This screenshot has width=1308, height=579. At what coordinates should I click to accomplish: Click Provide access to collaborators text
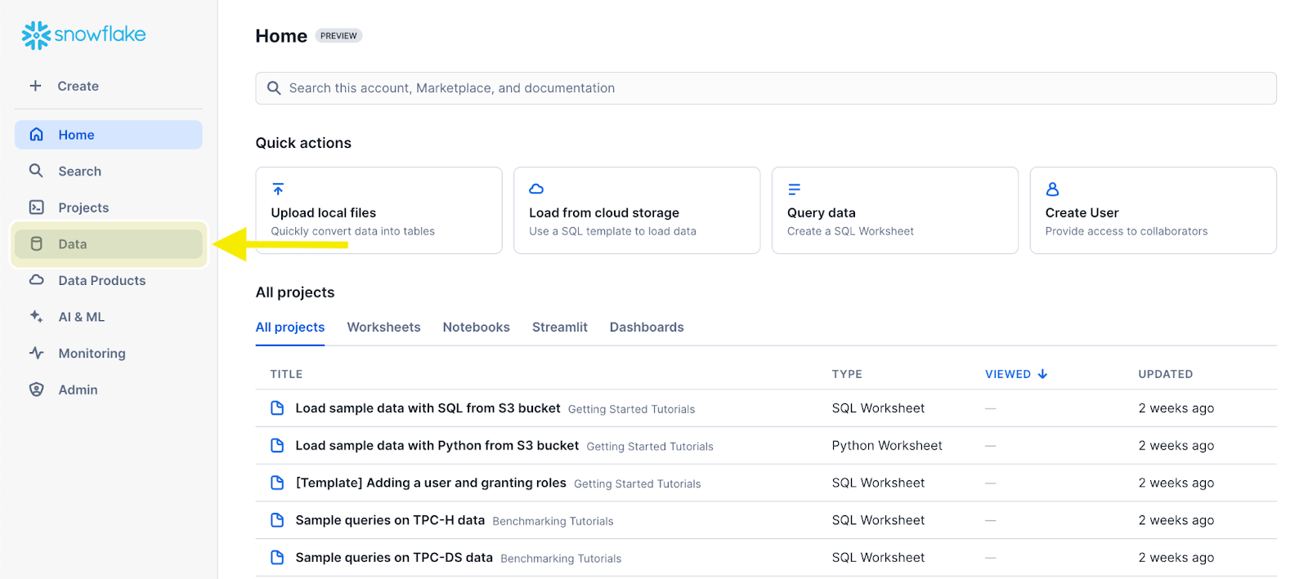1127,231
